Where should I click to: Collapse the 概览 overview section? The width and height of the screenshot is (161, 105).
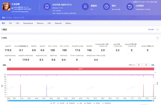coord(158,29)
